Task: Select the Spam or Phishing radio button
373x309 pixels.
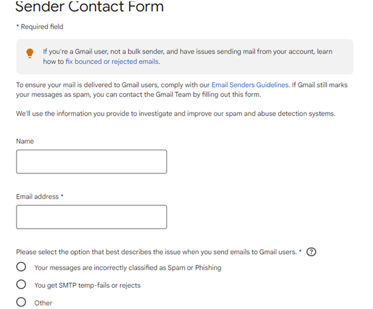Action: click(x=21, y=266)
